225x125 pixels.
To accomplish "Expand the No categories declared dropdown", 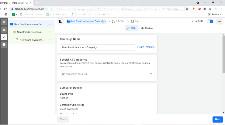I will (x=107, y=74).
